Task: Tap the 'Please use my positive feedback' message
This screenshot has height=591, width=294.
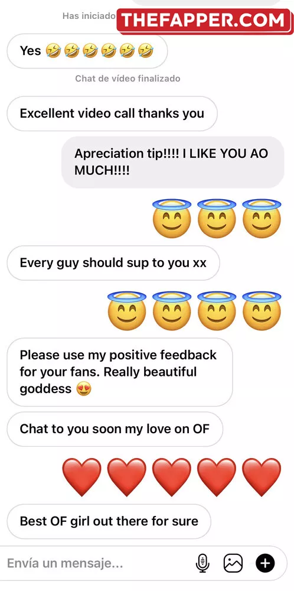Action: point(120,372)
